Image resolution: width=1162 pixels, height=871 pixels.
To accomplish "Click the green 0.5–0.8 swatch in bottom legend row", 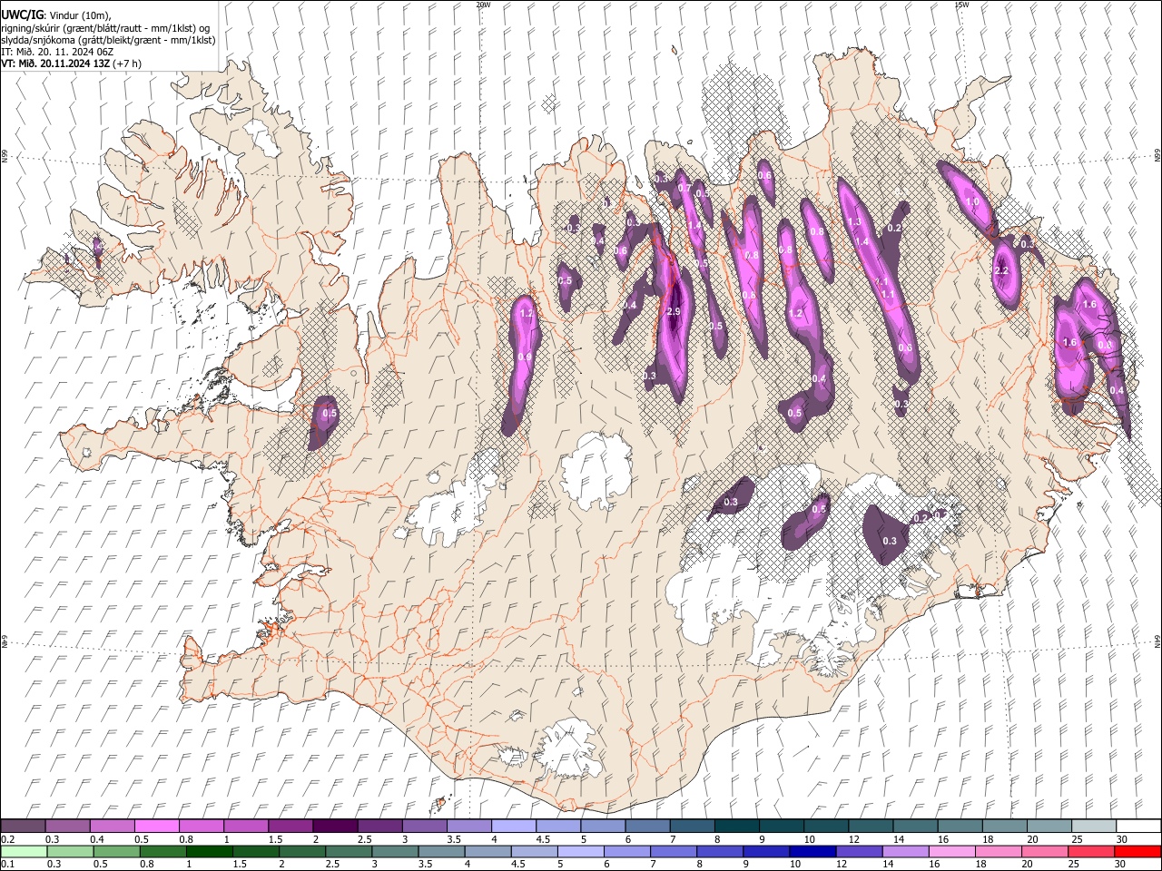I will click(117, 852).
